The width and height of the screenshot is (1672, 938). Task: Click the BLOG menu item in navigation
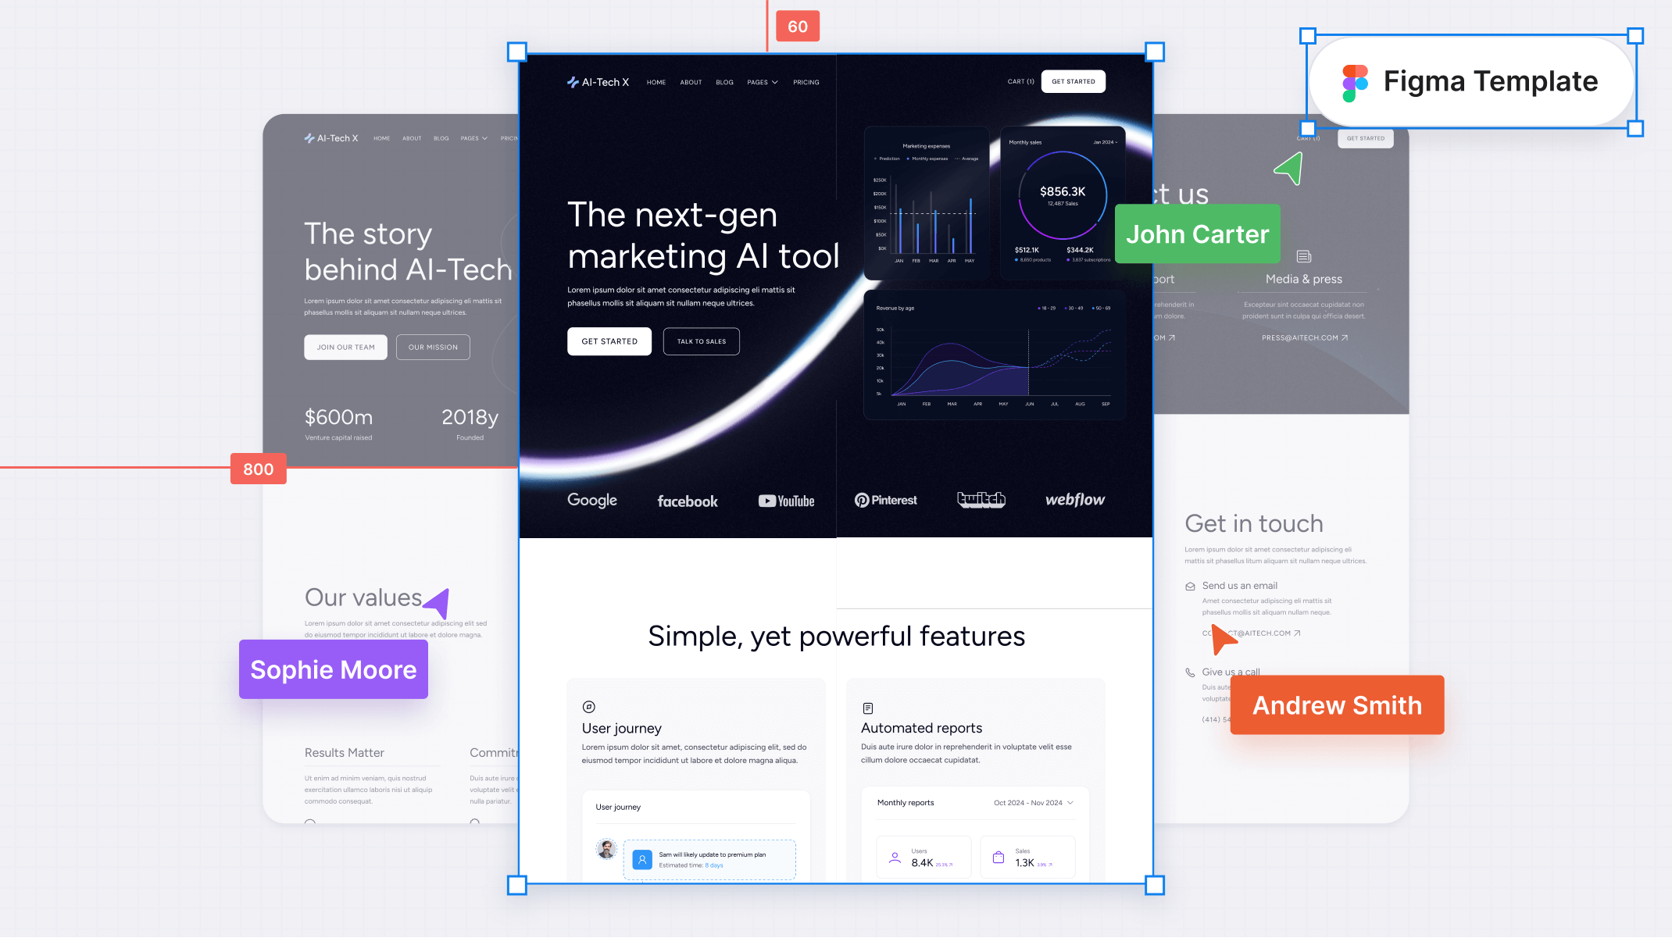[x=724, y=81]
